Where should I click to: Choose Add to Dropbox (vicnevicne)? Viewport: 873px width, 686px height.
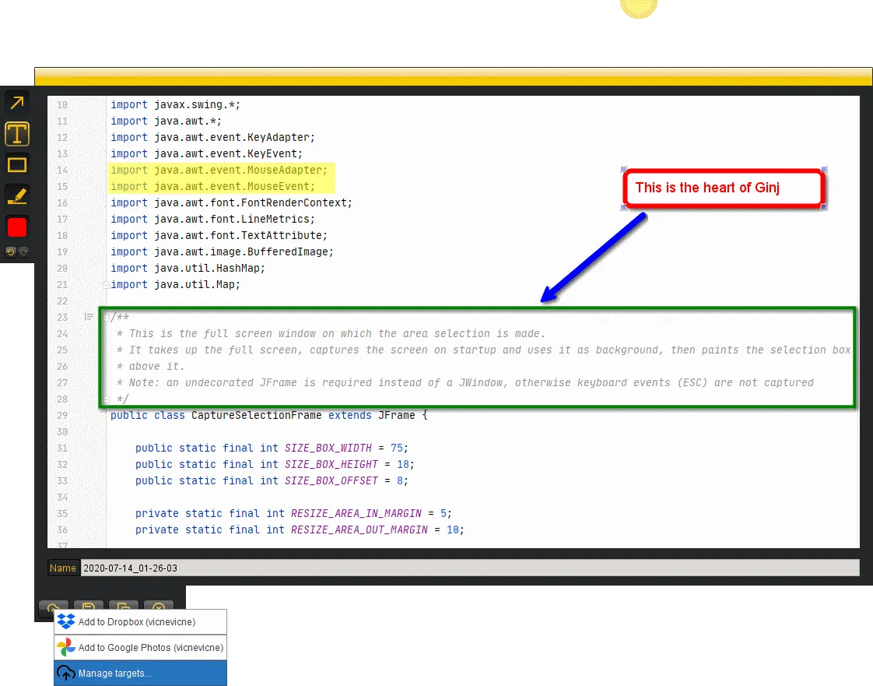[140, 622]
